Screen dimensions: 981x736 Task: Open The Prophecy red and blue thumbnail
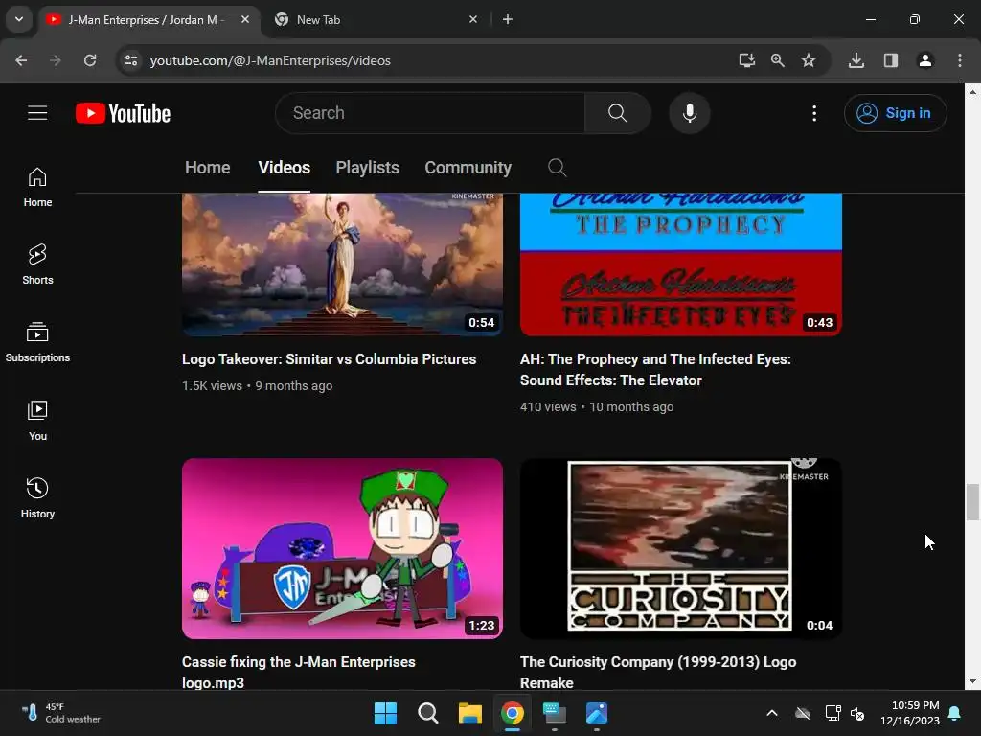[x=681, y=264]
